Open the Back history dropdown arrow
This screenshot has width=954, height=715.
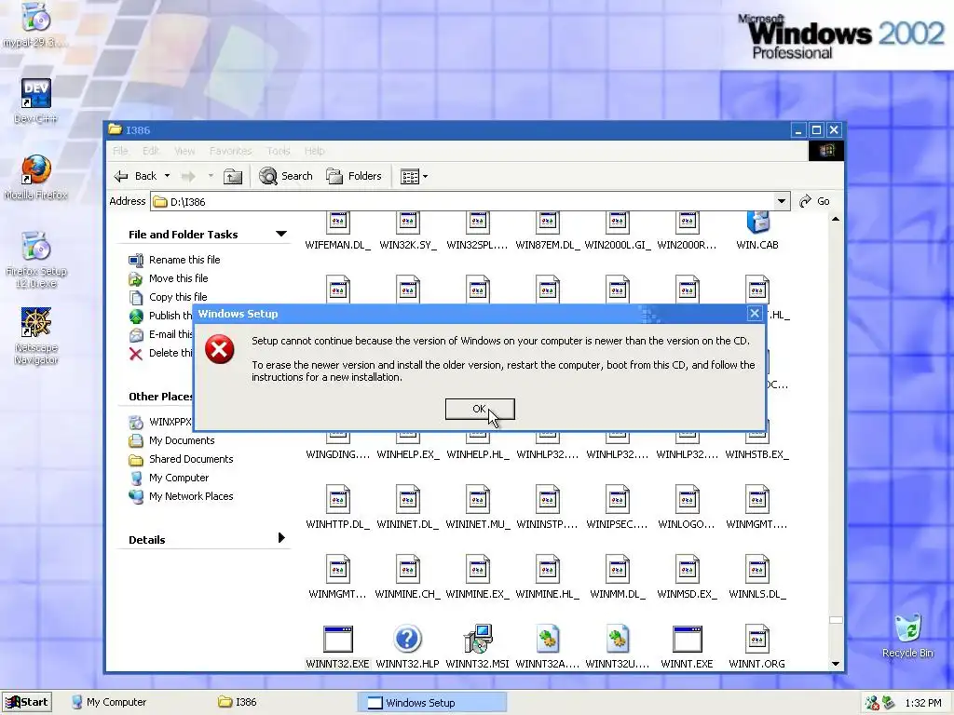pos(168,176)
